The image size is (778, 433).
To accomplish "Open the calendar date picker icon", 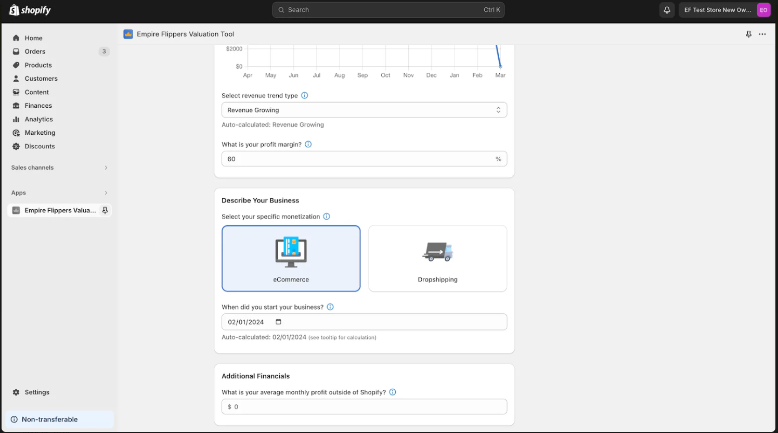I will click(x=278, y=322).
